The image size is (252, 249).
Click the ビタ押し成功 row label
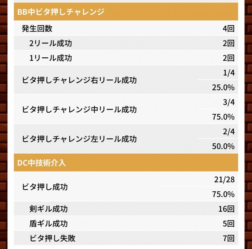coord(45,187)
